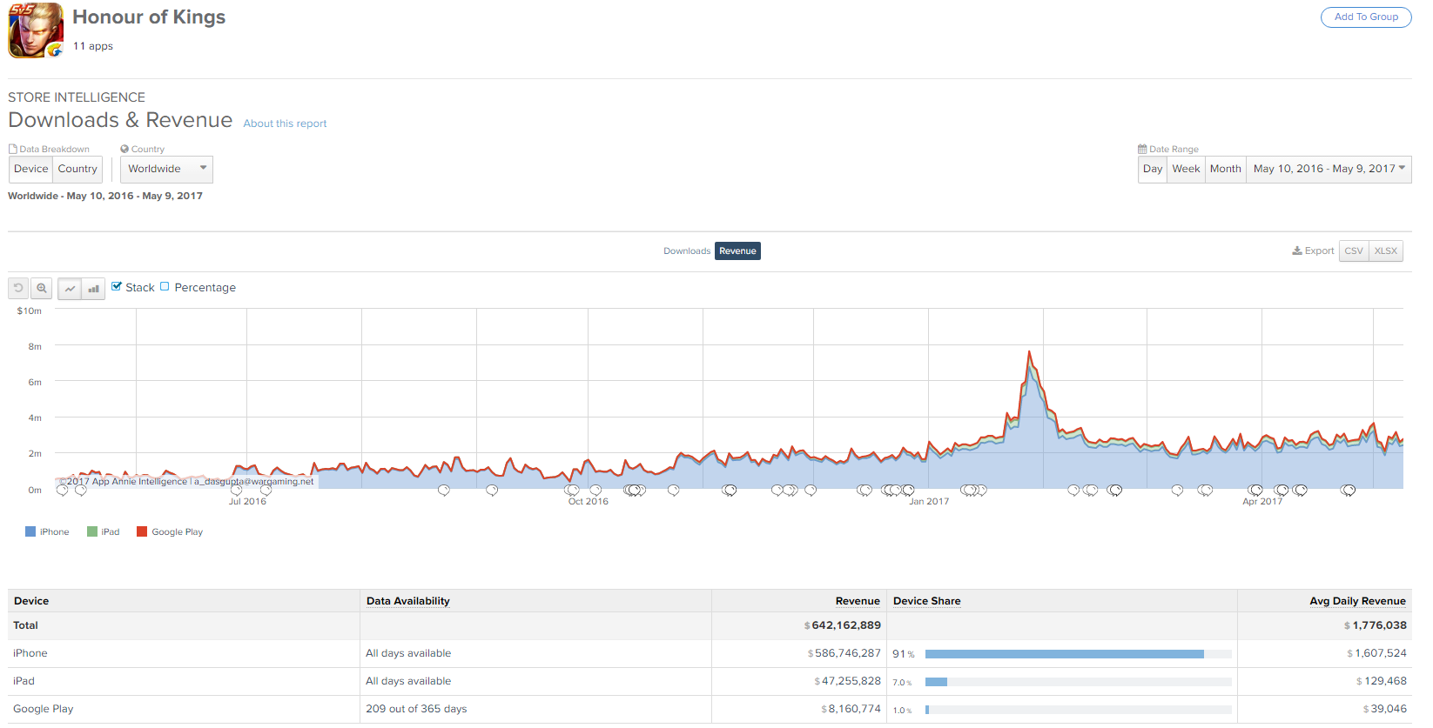Select the Device breakdown tab
1433x728 pixels.
[x=31, y=169]
